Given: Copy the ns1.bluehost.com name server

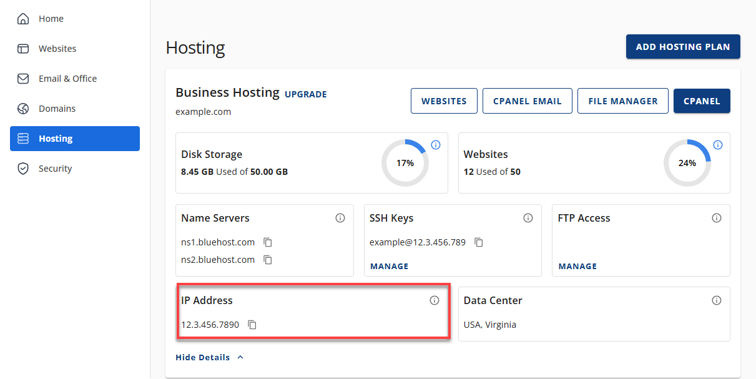Looking at the screenshot, I should pyautogui.click(x=268, y=242).
